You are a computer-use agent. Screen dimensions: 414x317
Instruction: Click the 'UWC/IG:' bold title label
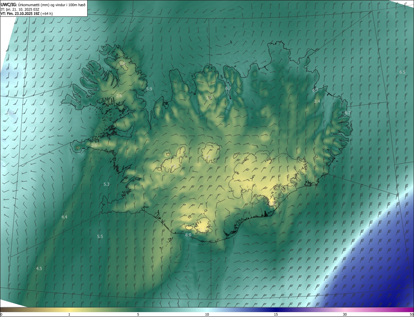click(x=9, y=4)
